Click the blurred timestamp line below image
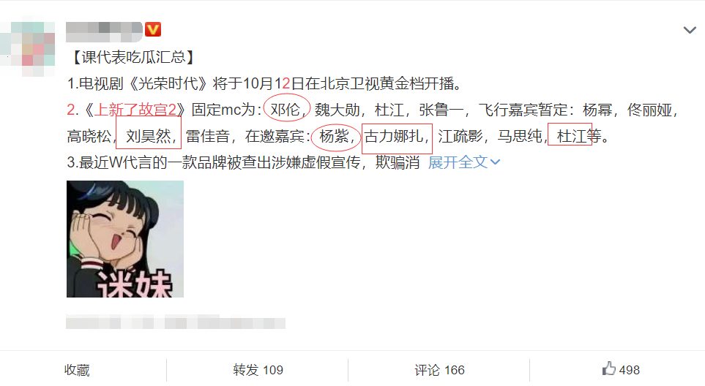Image resolution: width=705 pixels, height=386 pixels. (176, 322)
